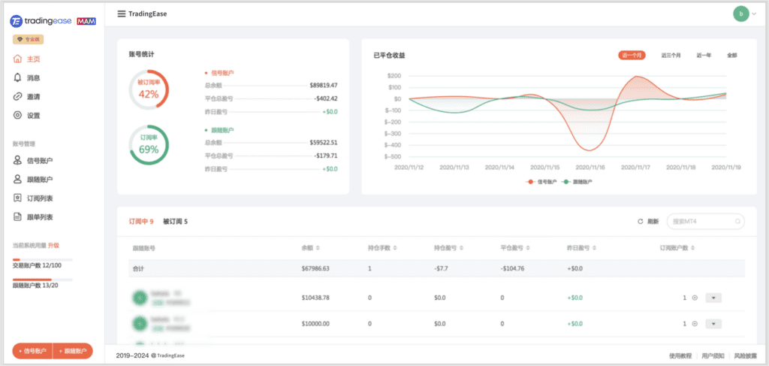
Task: Open 设置 settings icon in sidebar
Action: (17, 115)
